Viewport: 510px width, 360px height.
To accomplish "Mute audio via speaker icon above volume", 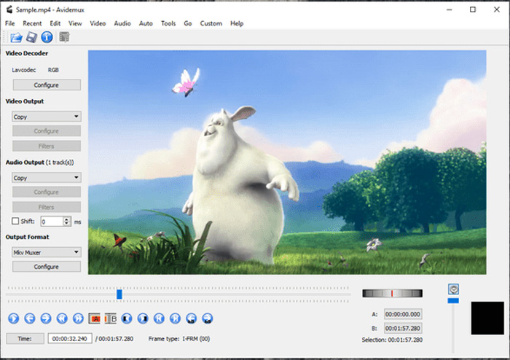I will pyautogui.click(x=453, y=289).
